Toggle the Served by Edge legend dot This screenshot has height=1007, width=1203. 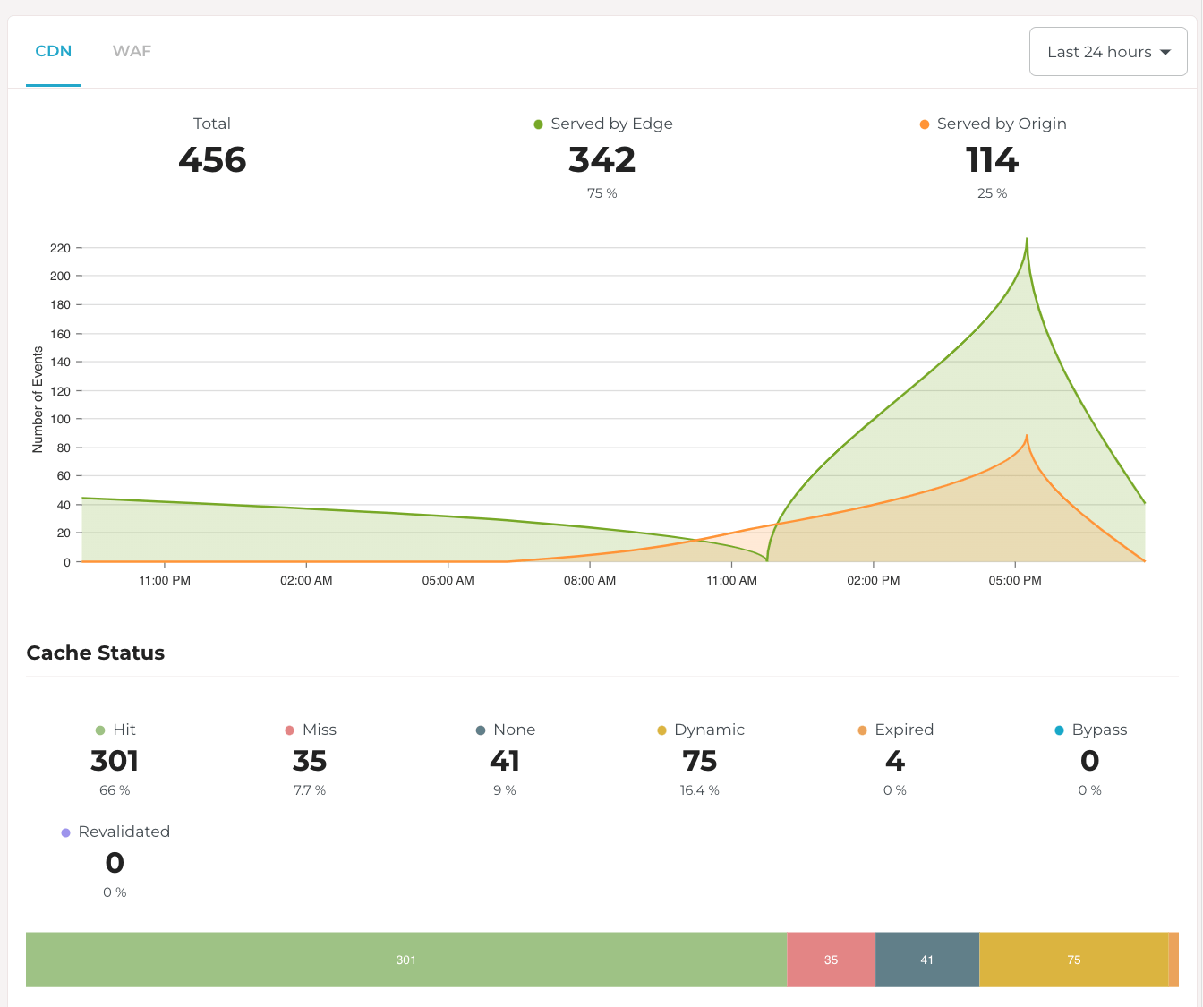coord(538,124)
